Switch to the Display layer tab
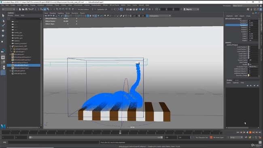 pyautogui.click(x=229, y=80)
